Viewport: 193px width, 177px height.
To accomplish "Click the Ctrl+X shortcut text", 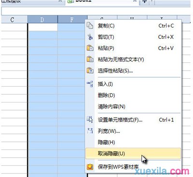I will click(x=166, y=37).
